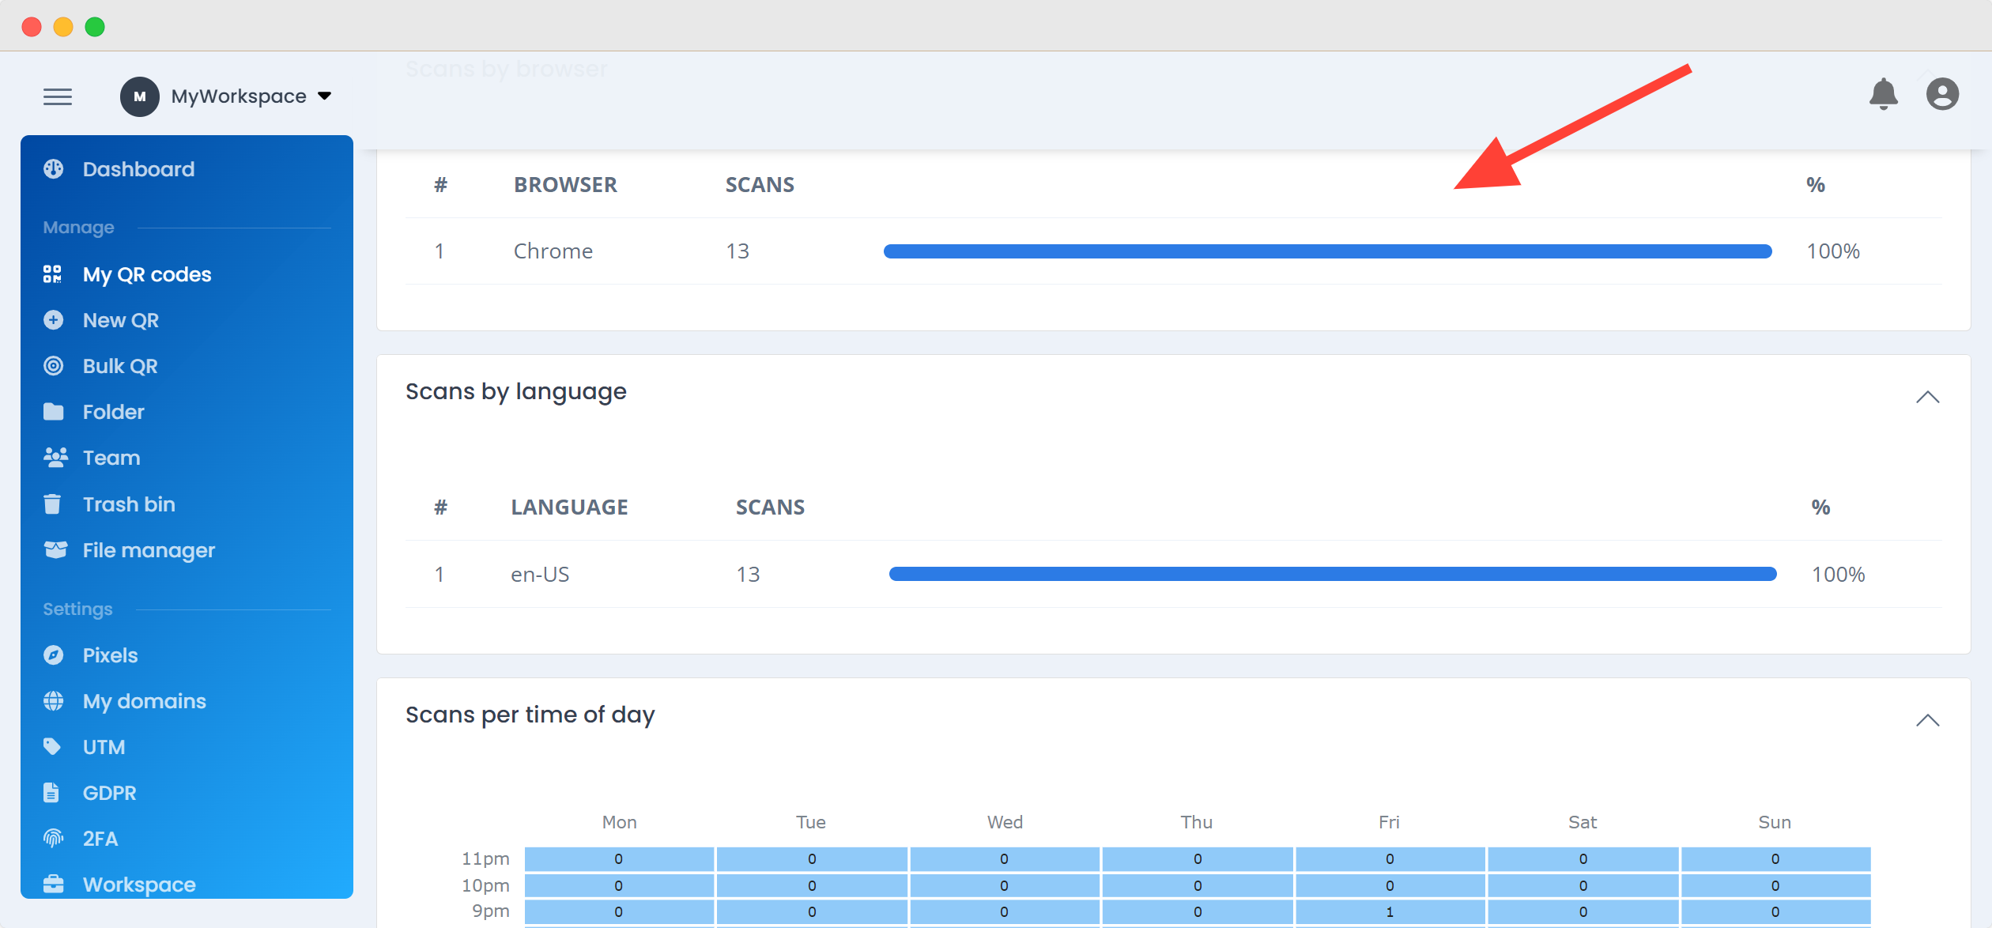Screen dimensions: 1992x928
Task: Open notifications bell icon
Action: point(1884,94)
